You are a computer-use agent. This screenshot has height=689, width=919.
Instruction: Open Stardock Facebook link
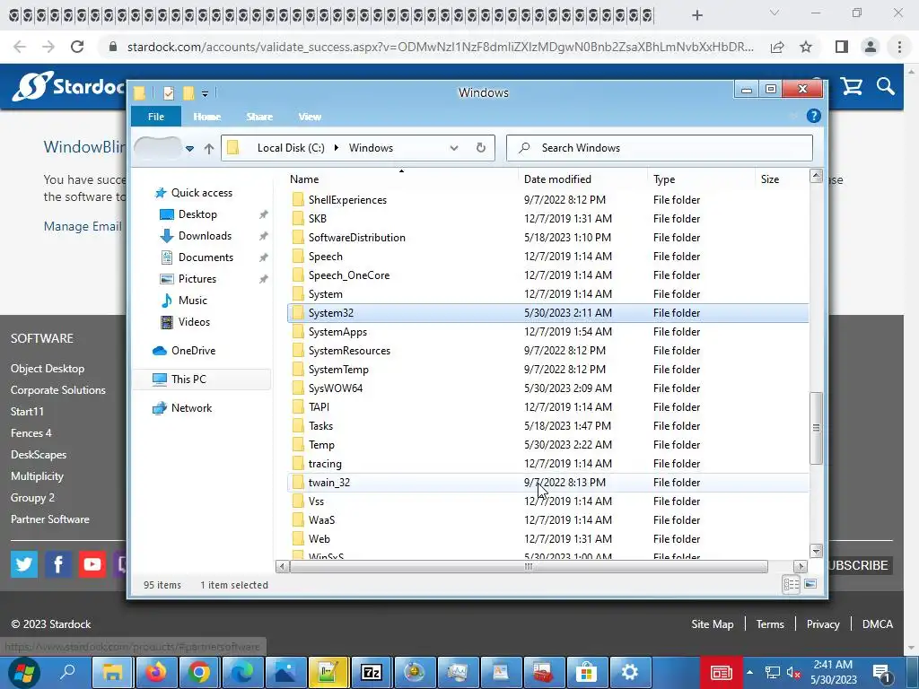58,564
